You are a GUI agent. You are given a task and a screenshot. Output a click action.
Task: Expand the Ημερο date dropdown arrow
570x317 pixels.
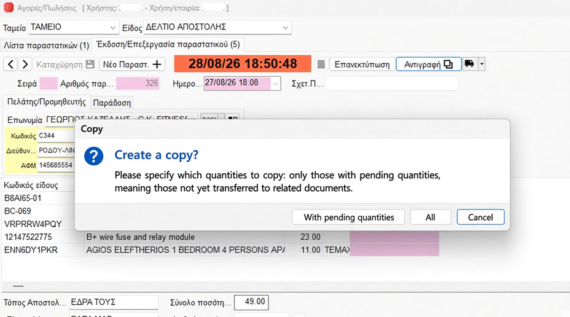276,84
